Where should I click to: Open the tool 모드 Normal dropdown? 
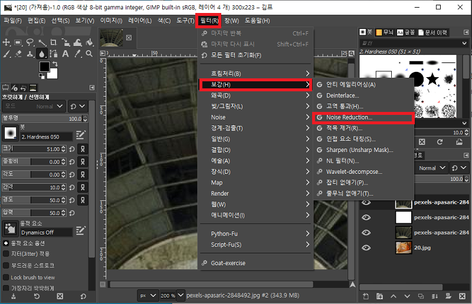(x=34, y=106)
